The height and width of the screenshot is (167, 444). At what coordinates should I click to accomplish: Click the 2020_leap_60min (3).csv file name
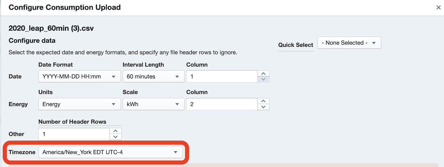click(51, 29)
